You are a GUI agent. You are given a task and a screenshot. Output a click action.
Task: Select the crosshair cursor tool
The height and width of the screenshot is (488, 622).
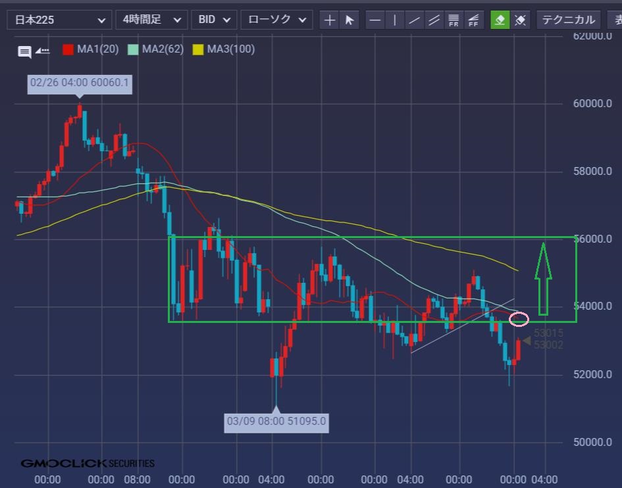(x=330, y=20)
